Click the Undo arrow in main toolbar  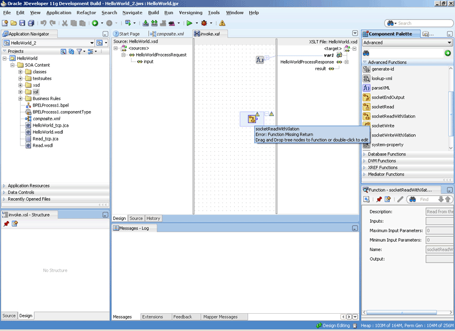(x=44, y=23)
